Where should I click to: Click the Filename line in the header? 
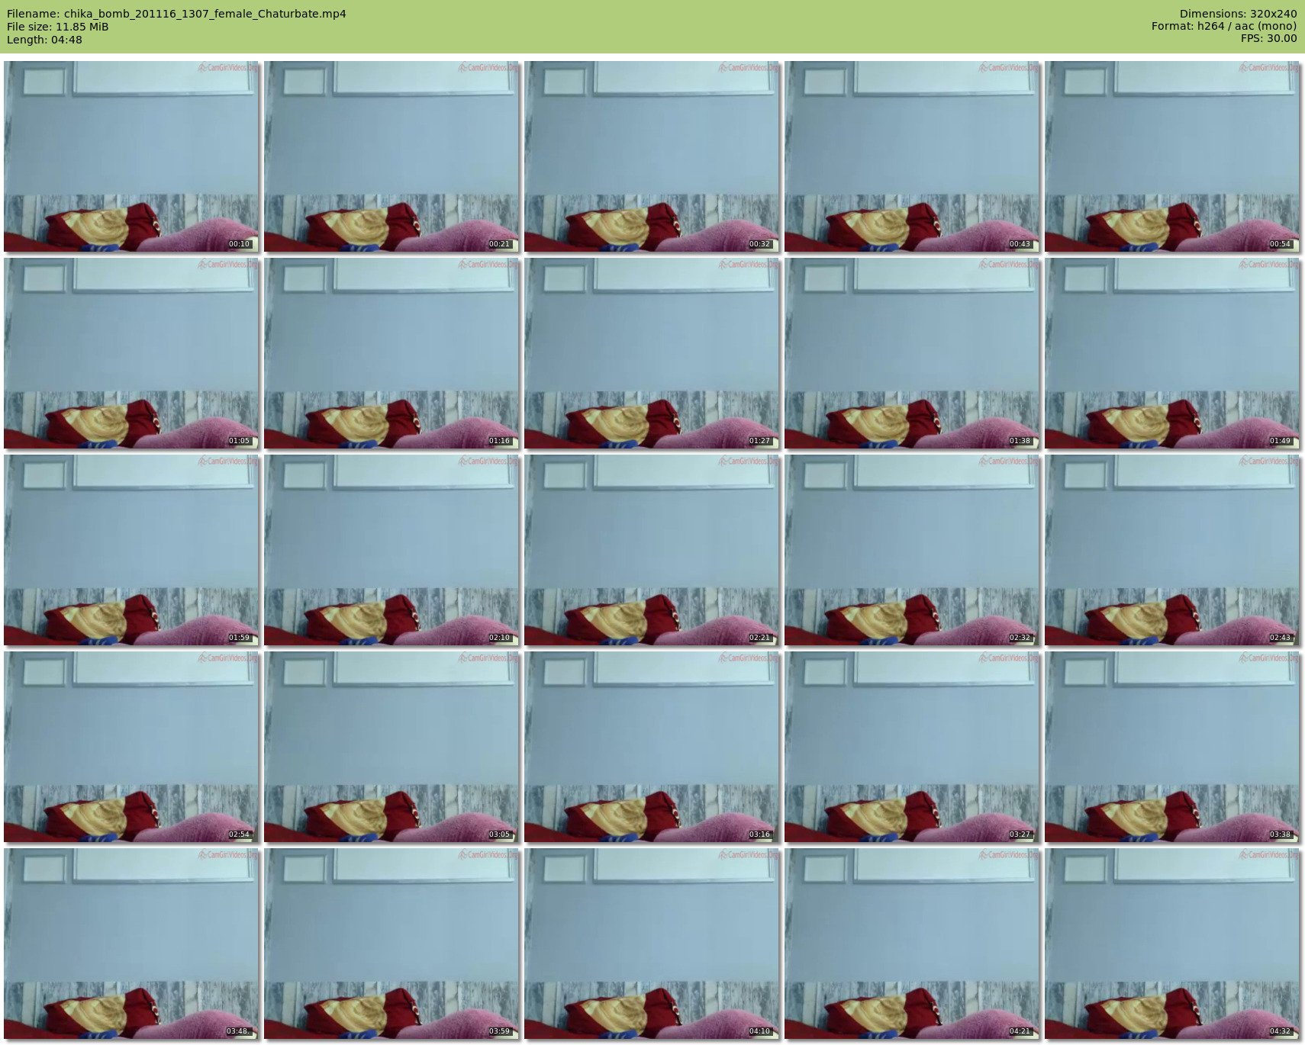click(x=176, y=14)
